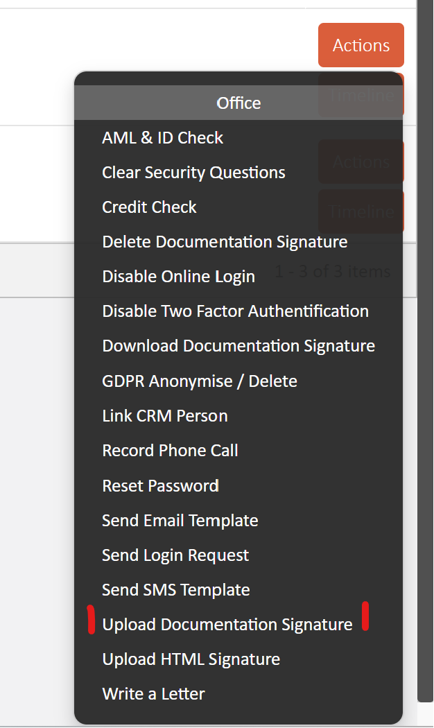This screenshot has height=728, width=434.
Task: Choose Clear Security Questions option
Action: pyautogui.click(x=193, y=173)
